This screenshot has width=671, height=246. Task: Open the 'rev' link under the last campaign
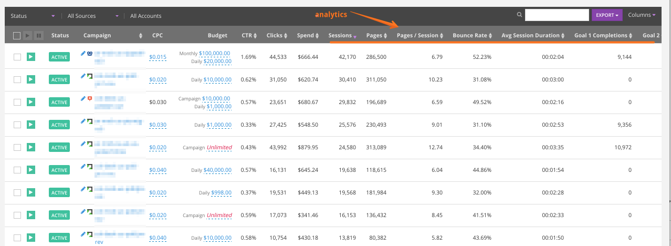point(99,242)
